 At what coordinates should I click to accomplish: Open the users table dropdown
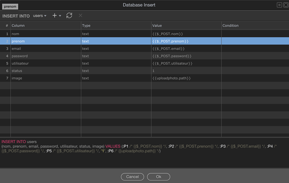coord(40,15)
